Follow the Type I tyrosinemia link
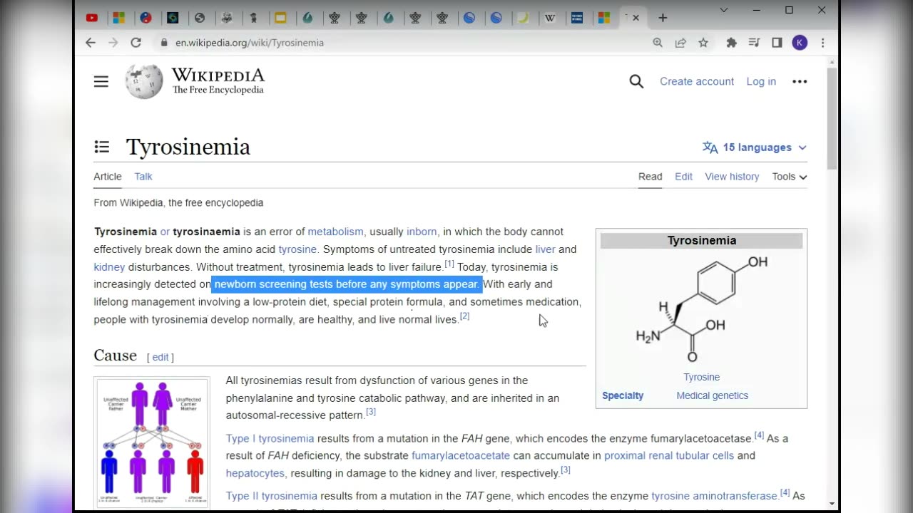The width and height of the screenshot is (913, 513). pos(270,438)
